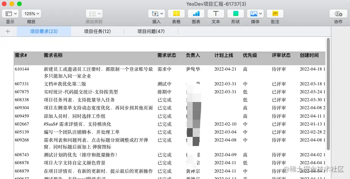Select cell with ID 609268
This screenshot has height=179, width=350.
pyautogui.click(x=22, y=140)
